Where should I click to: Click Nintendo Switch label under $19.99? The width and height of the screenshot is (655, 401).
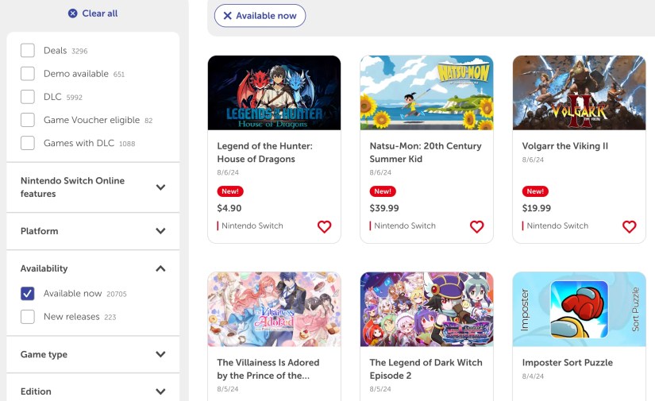tap(557, 226)
